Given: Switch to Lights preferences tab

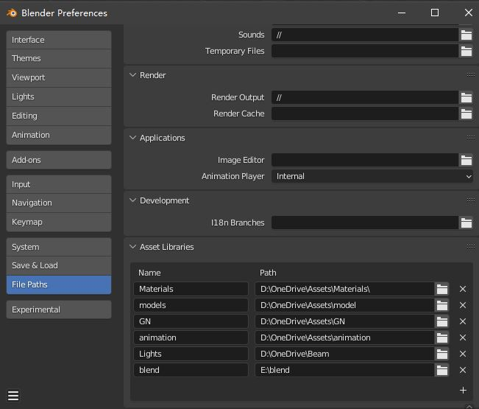Looking at the screenshot, I should 59,97.
